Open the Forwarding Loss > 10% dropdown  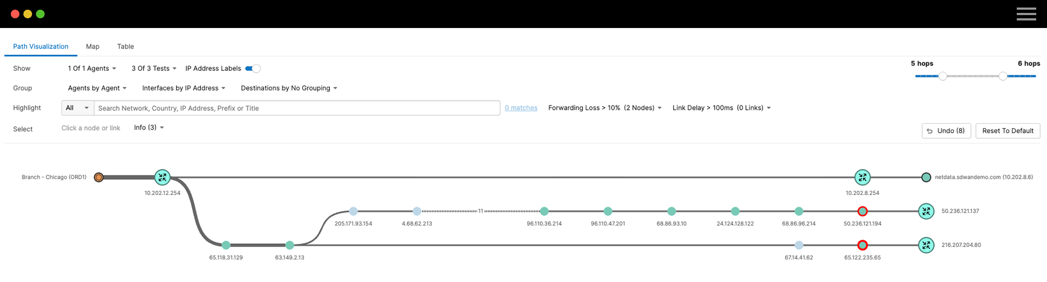coord(604,108)
